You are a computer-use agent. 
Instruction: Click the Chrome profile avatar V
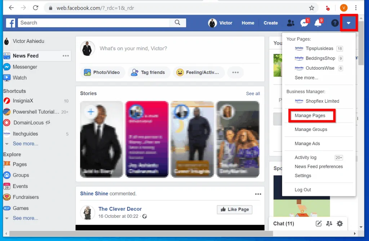pos(343,8)
